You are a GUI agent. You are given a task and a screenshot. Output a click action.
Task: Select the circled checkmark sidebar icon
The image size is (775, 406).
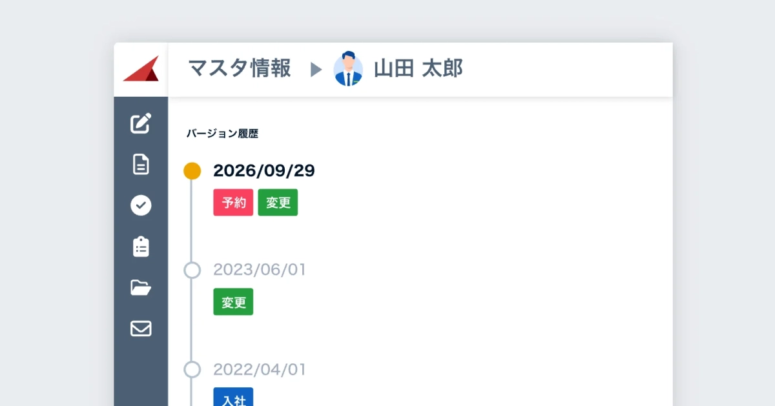[x=141, y=205]
